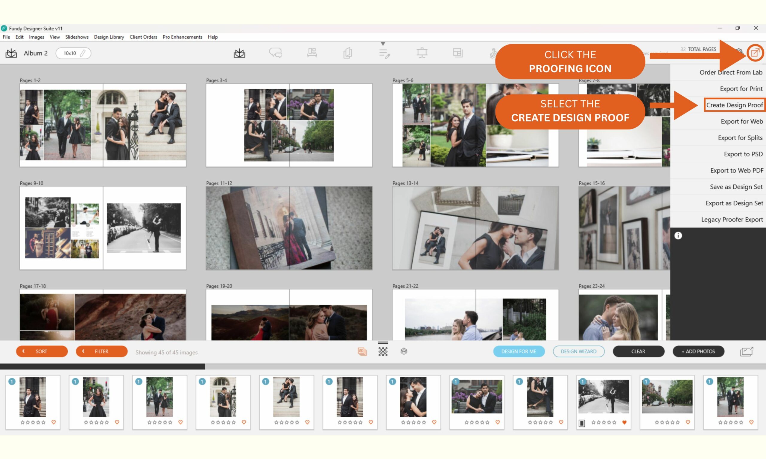
Task: Click the DESIGN FOR ME button
Action: click(519, 351)
